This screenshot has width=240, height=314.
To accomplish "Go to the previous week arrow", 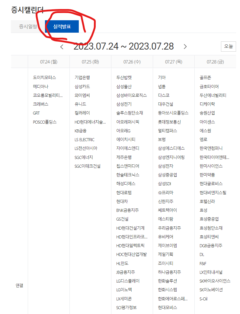I will tap(62, 47).
